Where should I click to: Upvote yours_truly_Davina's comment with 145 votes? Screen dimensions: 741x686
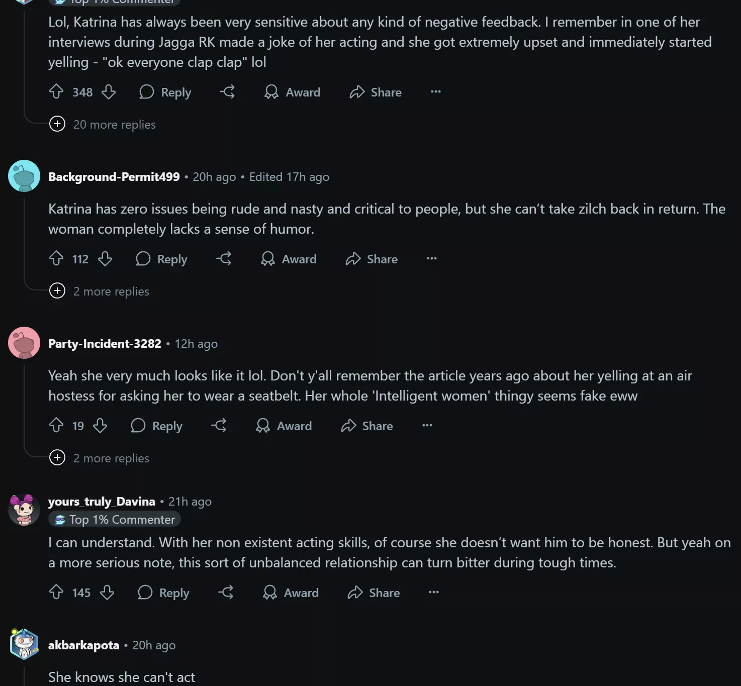pos(56,593)
